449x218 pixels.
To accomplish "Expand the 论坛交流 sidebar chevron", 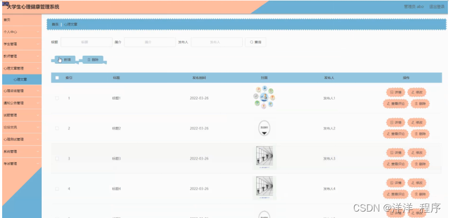I will (38, 127).
